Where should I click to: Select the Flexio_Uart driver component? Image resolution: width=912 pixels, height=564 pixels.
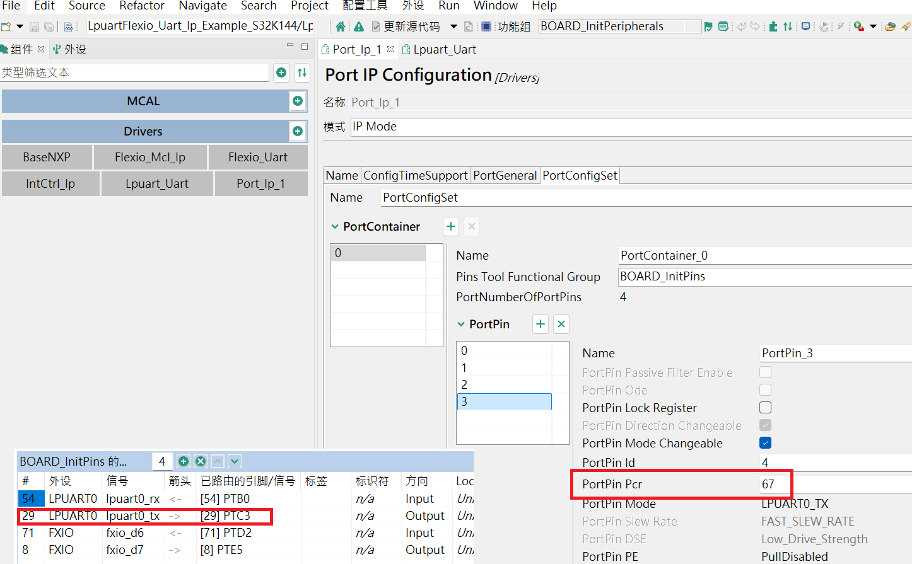(x=258, y=157)
